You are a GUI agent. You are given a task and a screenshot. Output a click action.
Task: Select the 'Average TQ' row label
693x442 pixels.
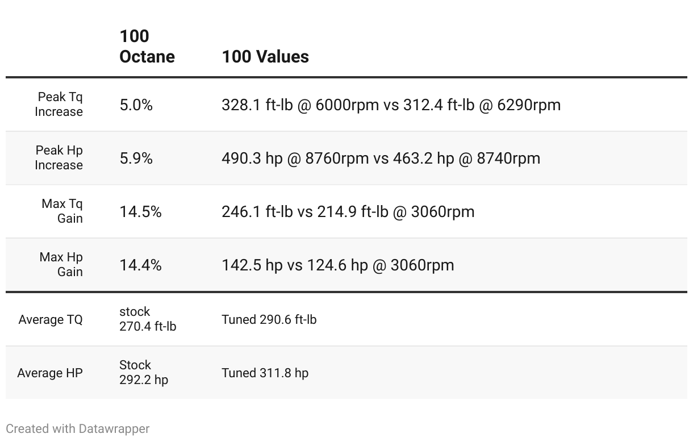coord(51,319)
